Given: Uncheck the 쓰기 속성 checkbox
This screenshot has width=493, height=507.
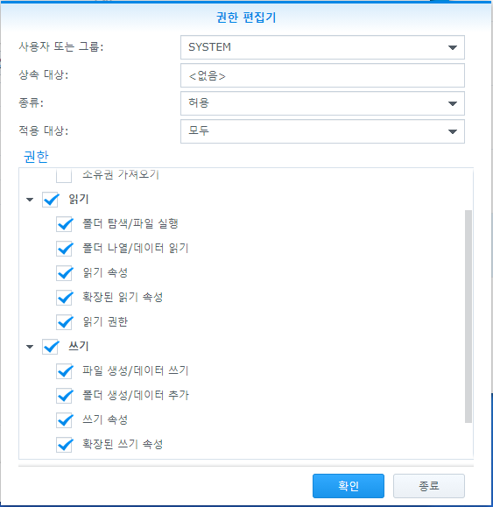Looking at the screenshot, I should 64,420.
